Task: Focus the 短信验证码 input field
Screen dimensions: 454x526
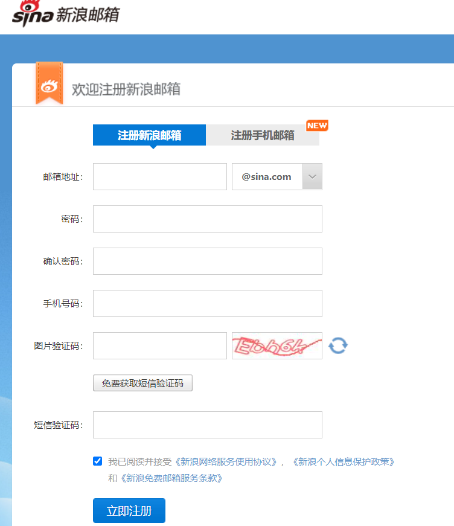Action: point(208,425)
